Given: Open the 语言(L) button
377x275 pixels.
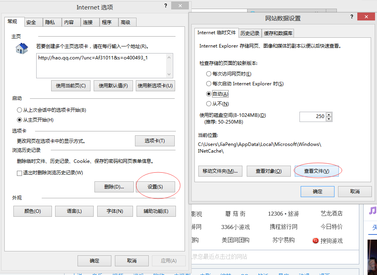Looking at the screenshot, I should click(x=74, y=211).
